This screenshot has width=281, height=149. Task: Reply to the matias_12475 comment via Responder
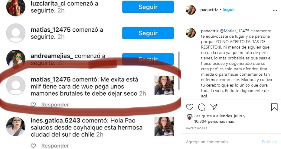(55, 105)
